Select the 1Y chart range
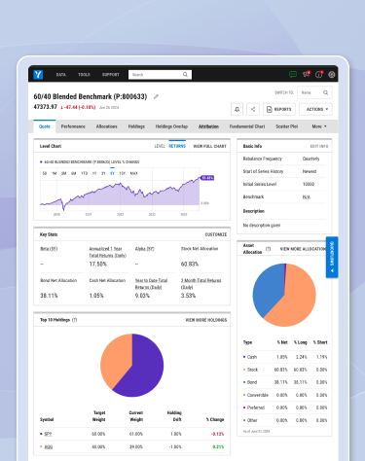The image size is (365, 461). [x=94, y=173]
